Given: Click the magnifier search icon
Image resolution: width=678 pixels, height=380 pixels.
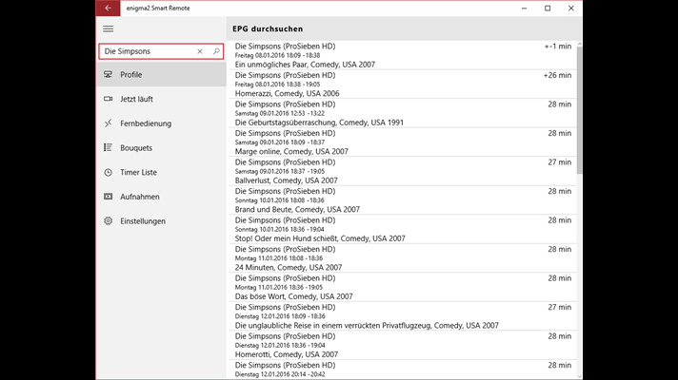Looking at the screenshot, I should point(216,51).
